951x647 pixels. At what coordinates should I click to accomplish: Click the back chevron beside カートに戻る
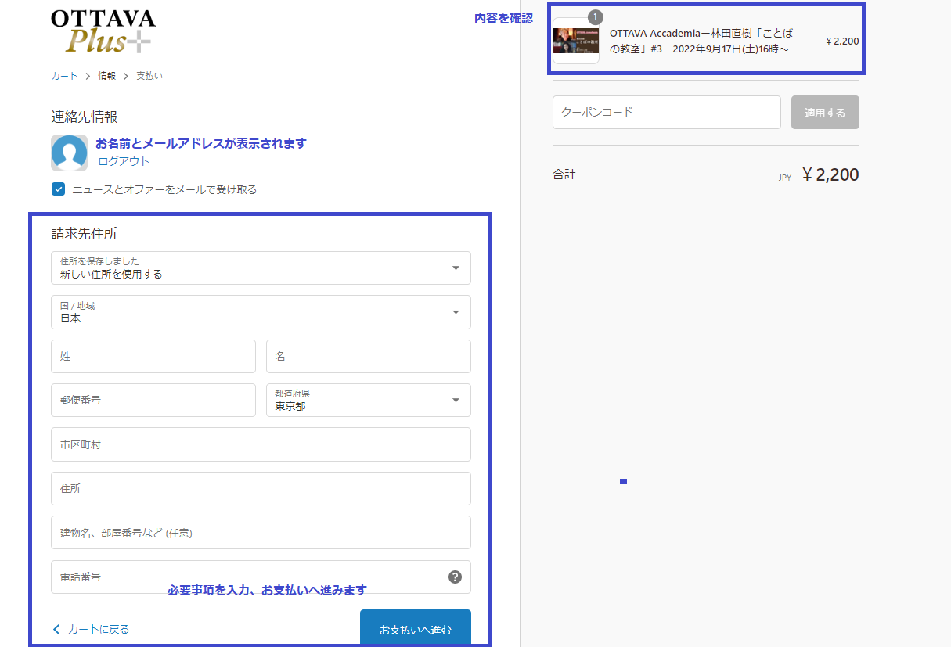(x=56, y=629)
